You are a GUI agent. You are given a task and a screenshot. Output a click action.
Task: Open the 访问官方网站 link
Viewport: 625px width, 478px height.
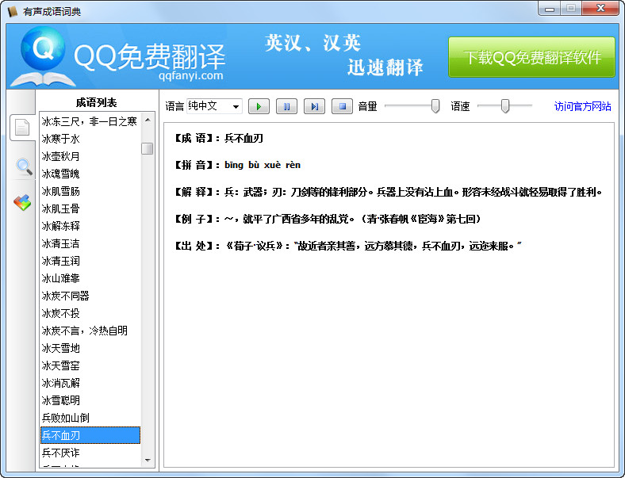click(582, 106)
